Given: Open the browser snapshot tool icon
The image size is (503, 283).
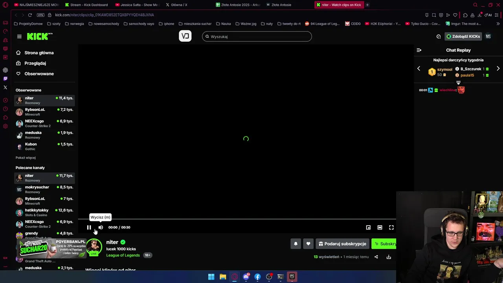Looking at the screenshot, I should pyautogui.click(x=434, y=15).
